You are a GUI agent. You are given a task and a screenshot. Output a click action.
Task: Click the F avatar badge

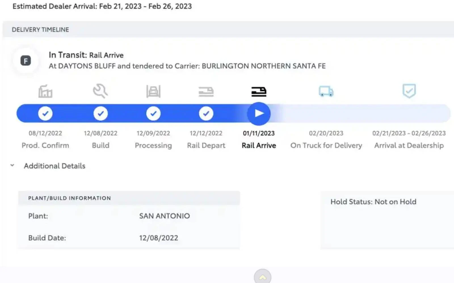tap(26, 60)
